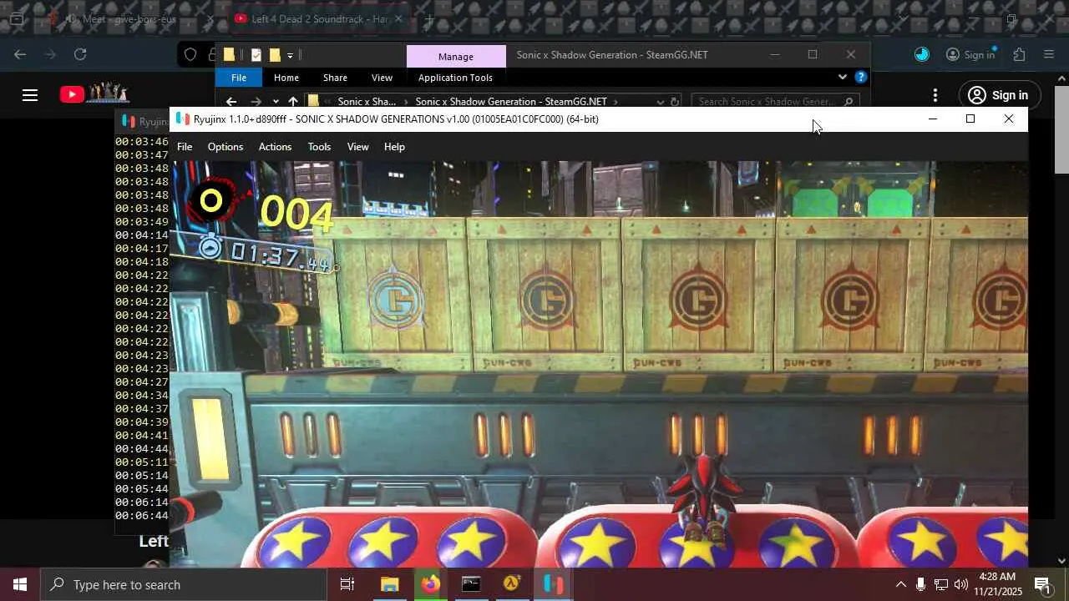Focus the 'Search Sonic x Shadow Gener...' box
Screen dimensions: 1069x601
click(775, 102)
